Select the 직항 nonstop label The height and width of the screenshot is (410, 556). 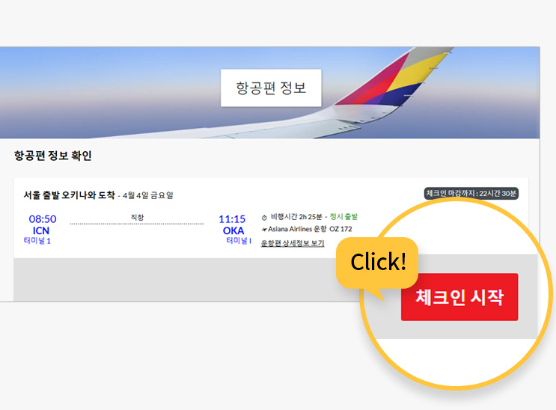pyautogui.click(x=137, y=217)
